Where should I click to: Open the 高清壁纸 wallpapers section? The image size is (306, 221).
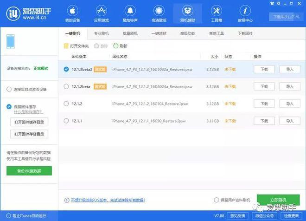(159, 13)
